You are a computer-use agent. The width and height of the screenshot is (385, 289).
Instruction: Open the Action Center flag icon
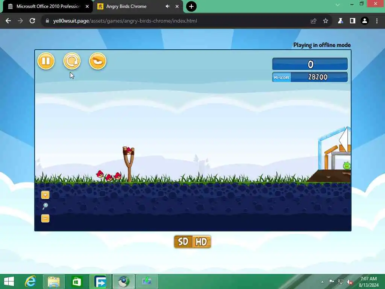(x=331, y=281)
